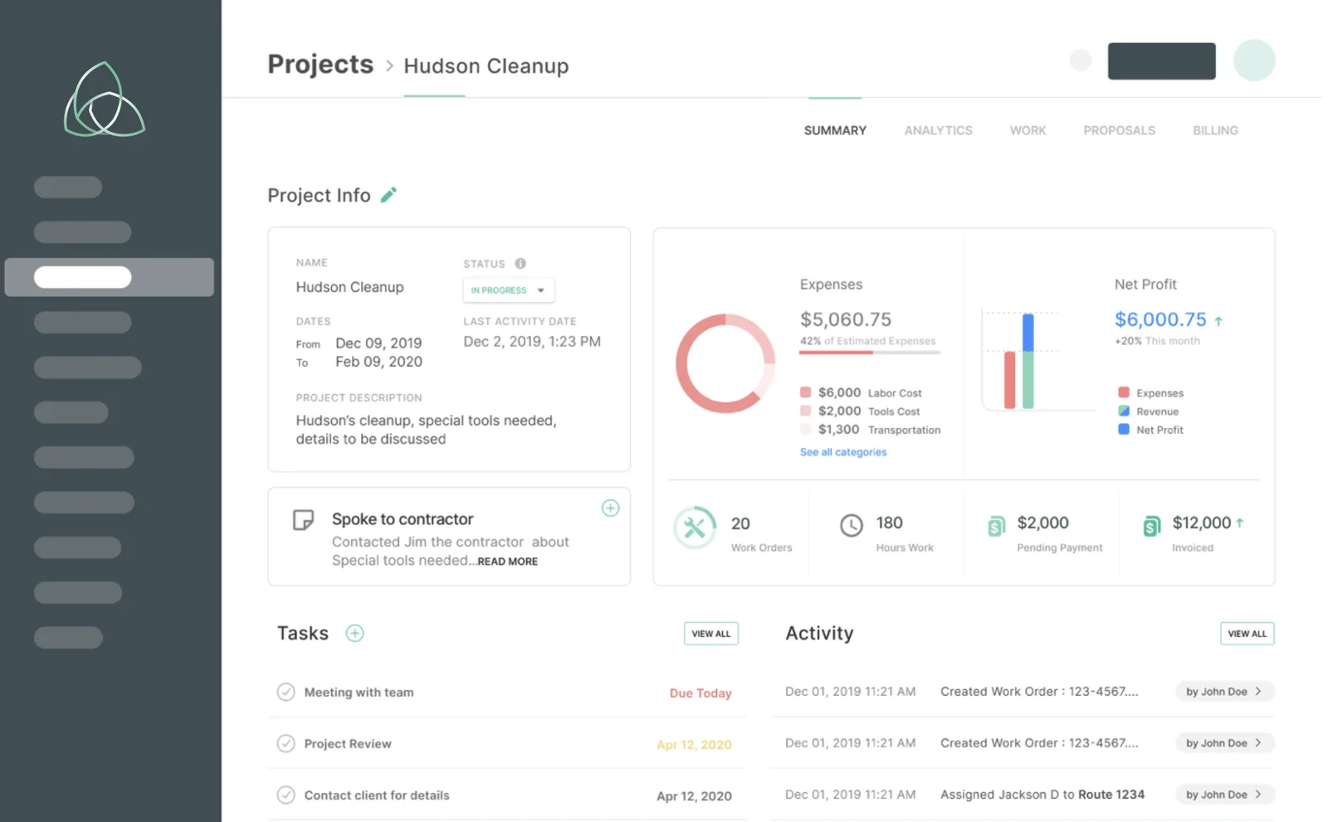
Task: Open See all categories link
Action: point(843,452)
